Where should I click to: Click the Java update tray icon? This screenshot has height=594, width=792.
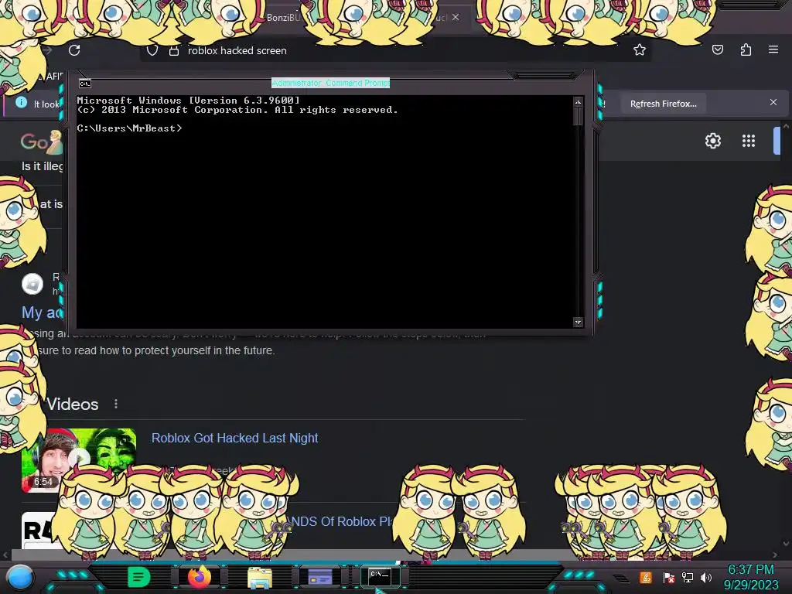(x=646, y=577)
